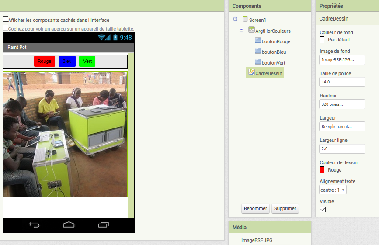Click the ArgtHorCouleurs arrangement icon
The width and height of the screenshot is (379, 245).
251,30
